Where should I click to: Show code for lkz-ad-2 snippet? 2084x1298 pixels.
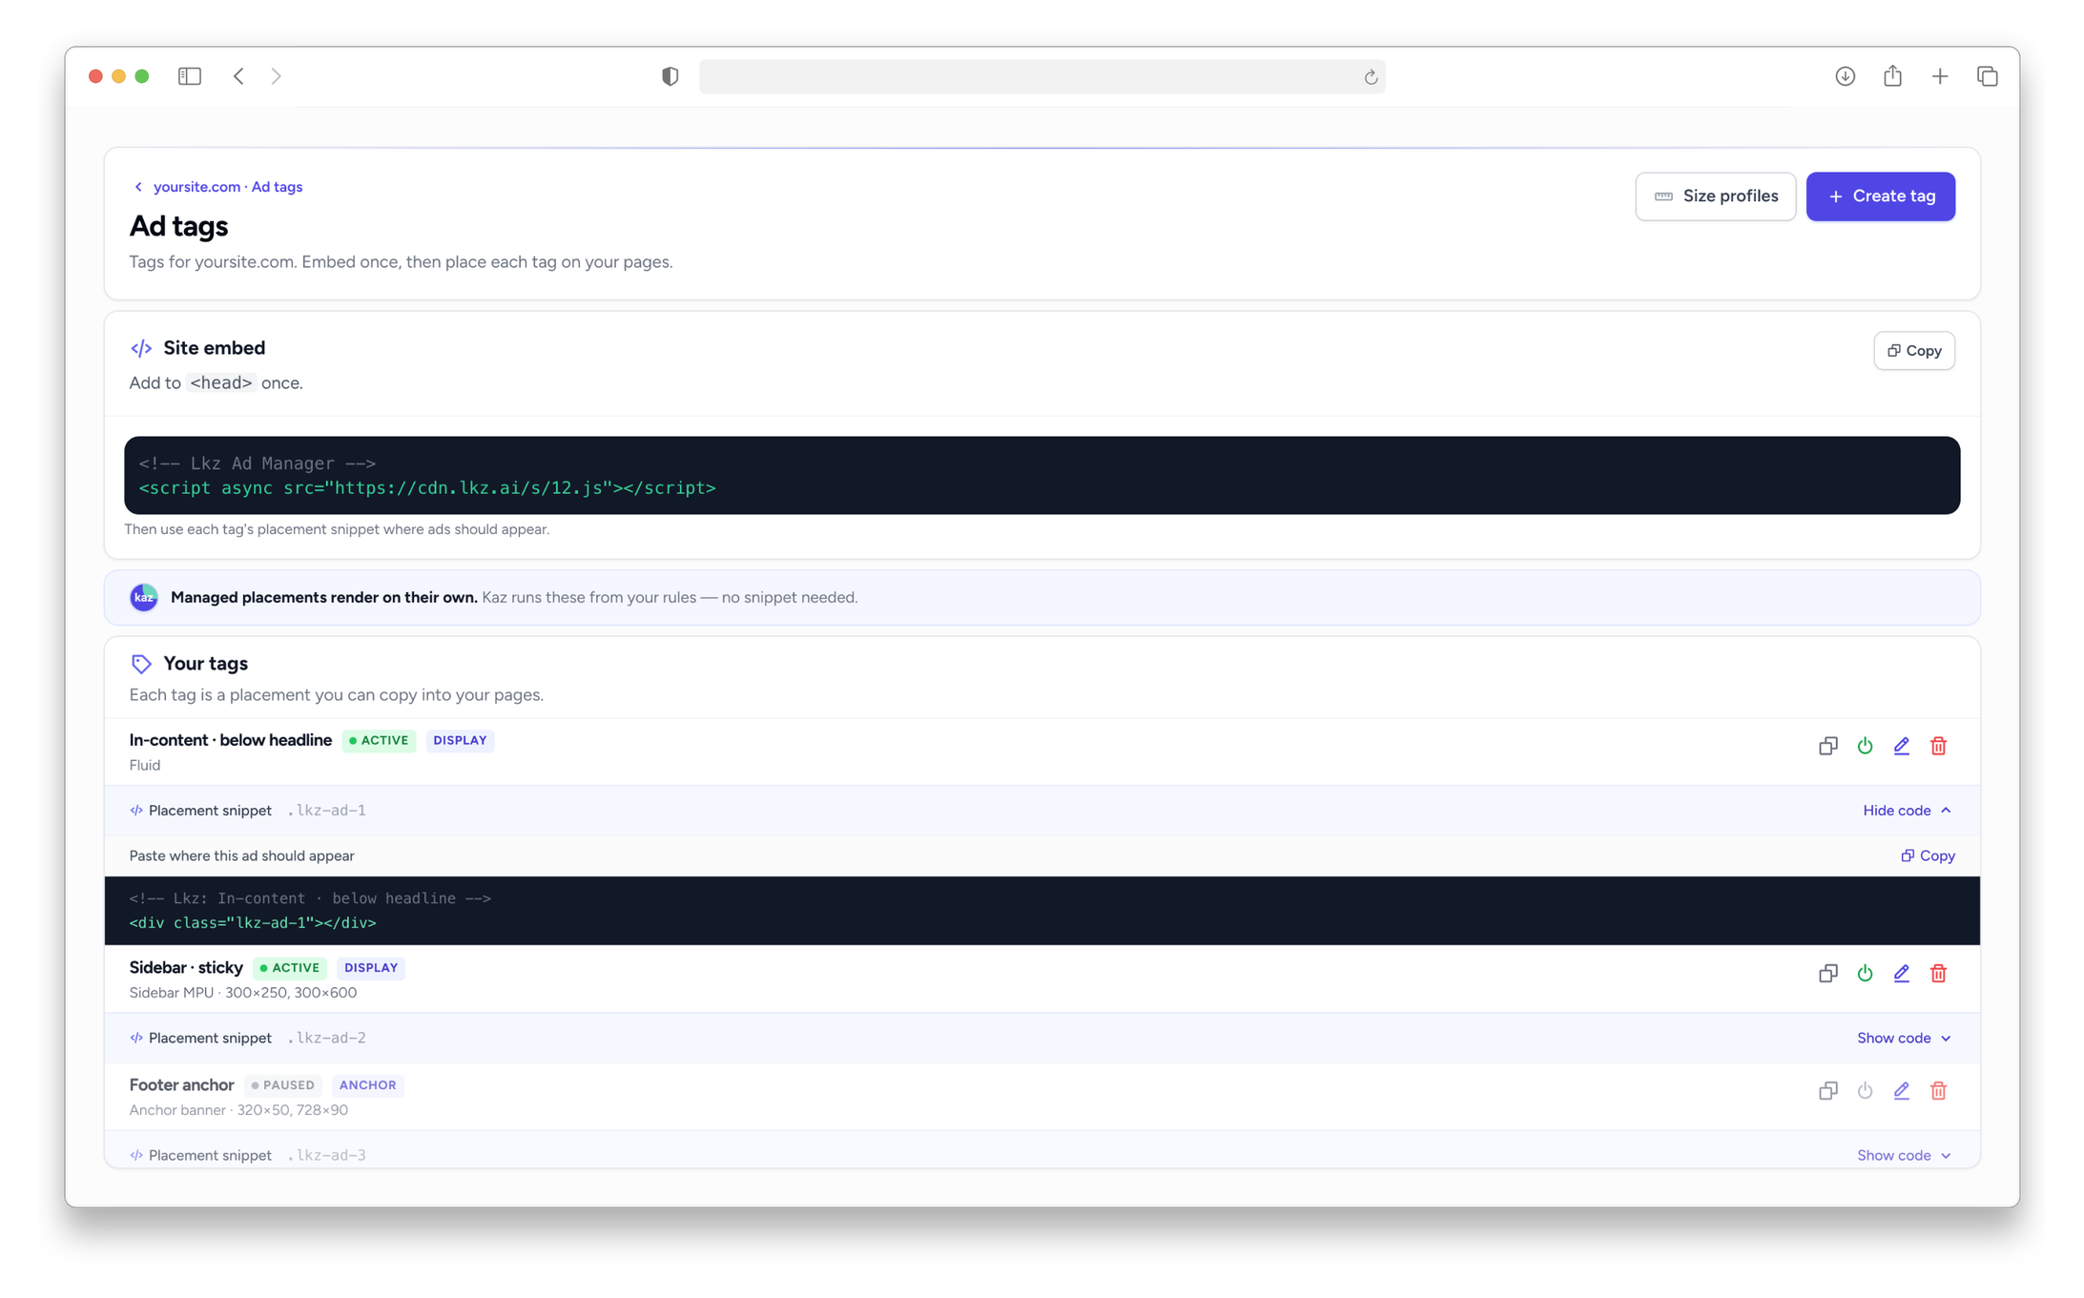(1904, 1038)
